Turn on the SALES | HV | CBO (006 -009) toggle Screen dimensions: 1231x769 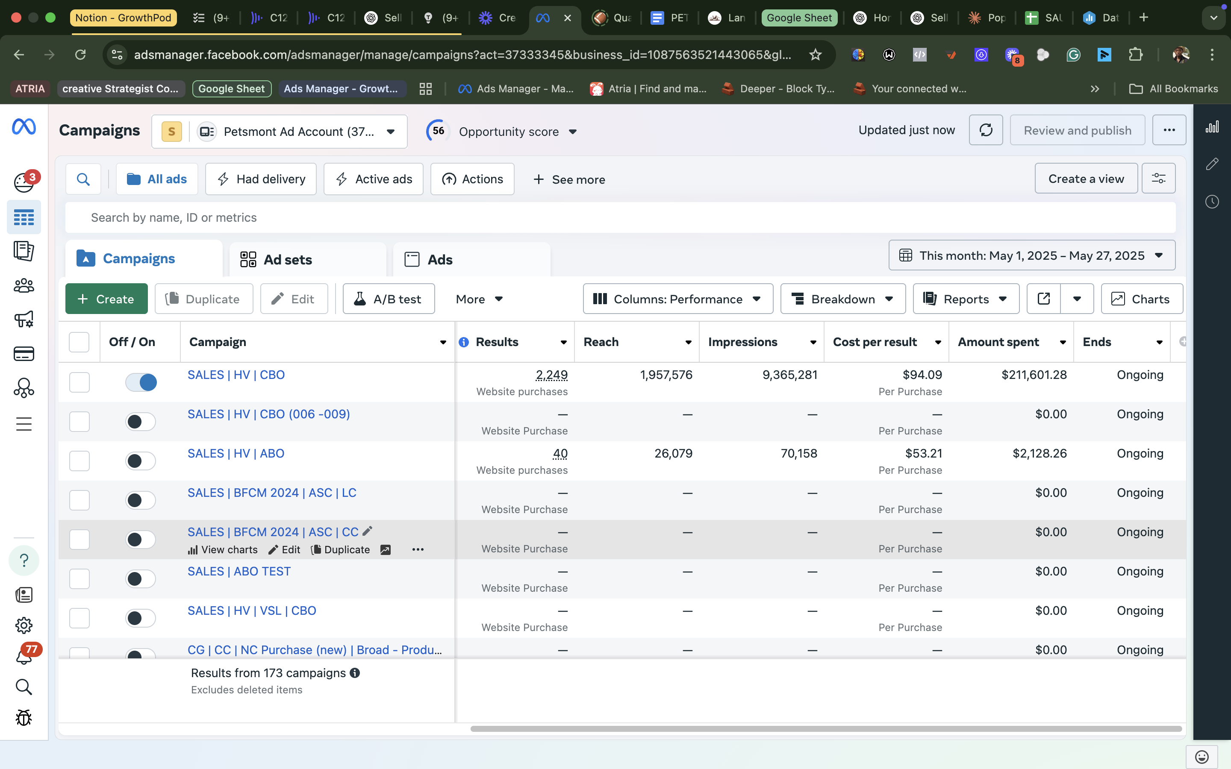[x=141, y=422]
